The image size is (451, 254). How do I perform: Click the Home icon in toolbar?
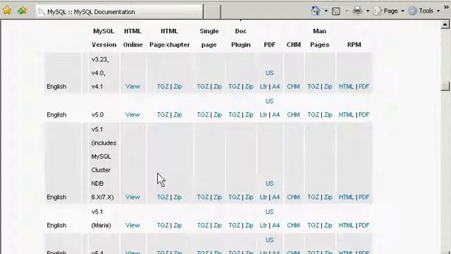316,11
